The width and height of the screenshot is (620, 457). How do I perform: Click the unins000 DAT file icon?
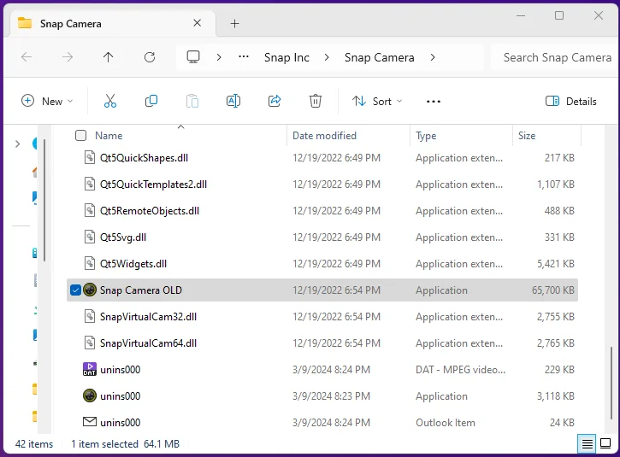tap(90, 369)
